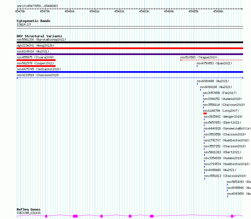Open the nsv3551813 (Chaisson2019) variant

[225, 176]
